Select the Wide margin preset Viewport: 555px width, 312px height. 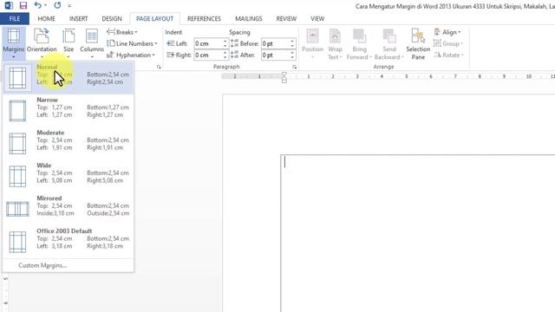point(69,176)
